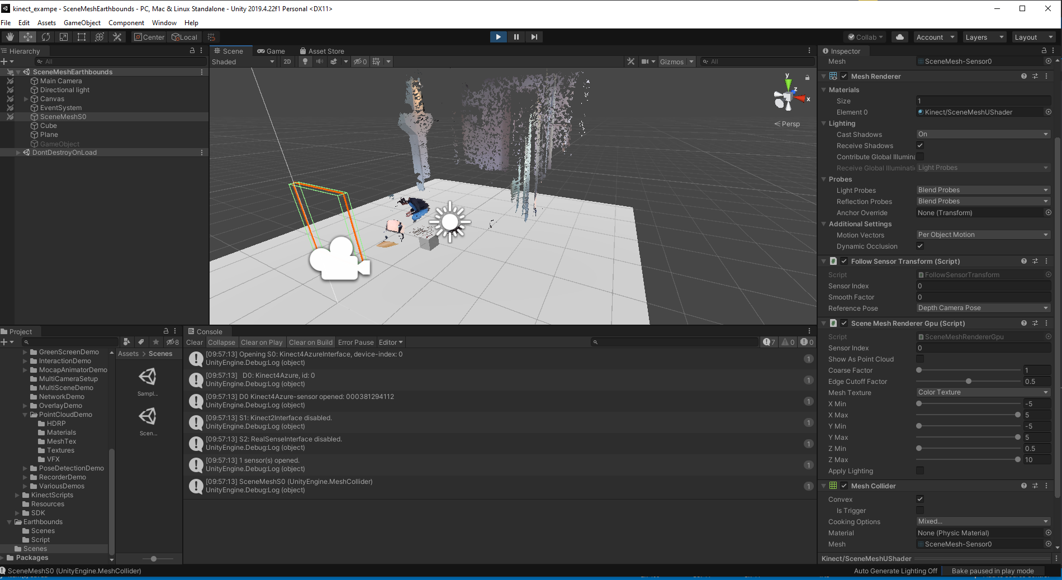Image resolution: width=1062 pixels, height=580 pixels.
Task: Toggle scene lighting bulb icon
Action: [x=305, y=61]
